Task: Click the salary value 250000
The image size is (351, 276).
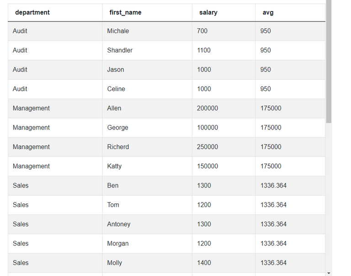Action: [x=207, y=147]
